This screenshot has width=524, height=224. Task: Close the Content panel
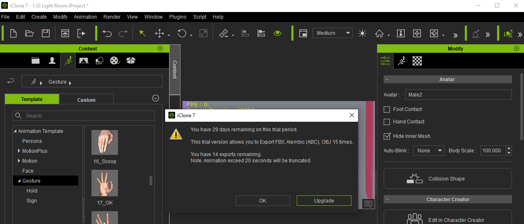160,48
